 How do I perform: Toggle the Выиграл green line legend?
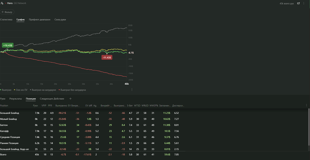click(6, 90)
